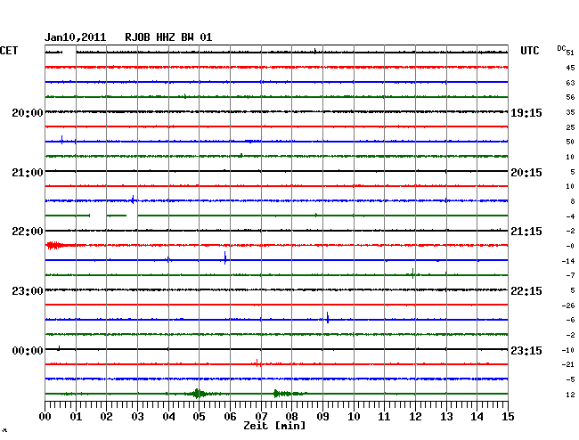
Task: Click minute tick label "08"
Action: pos(291,417)
